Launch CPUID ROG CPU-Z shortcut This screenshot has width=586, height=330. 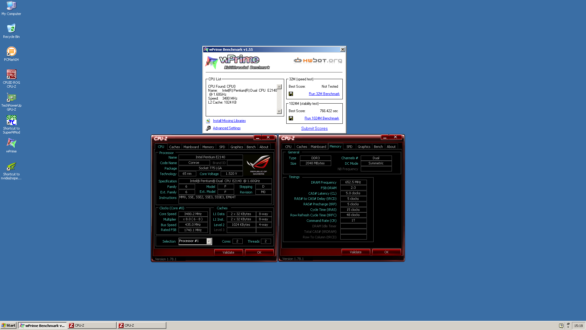11,79
